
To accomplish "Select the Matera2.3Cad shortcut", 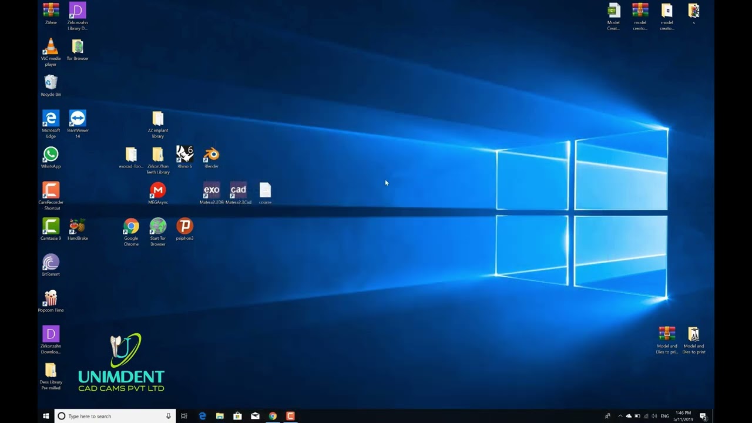I will [x=238, y=193].
